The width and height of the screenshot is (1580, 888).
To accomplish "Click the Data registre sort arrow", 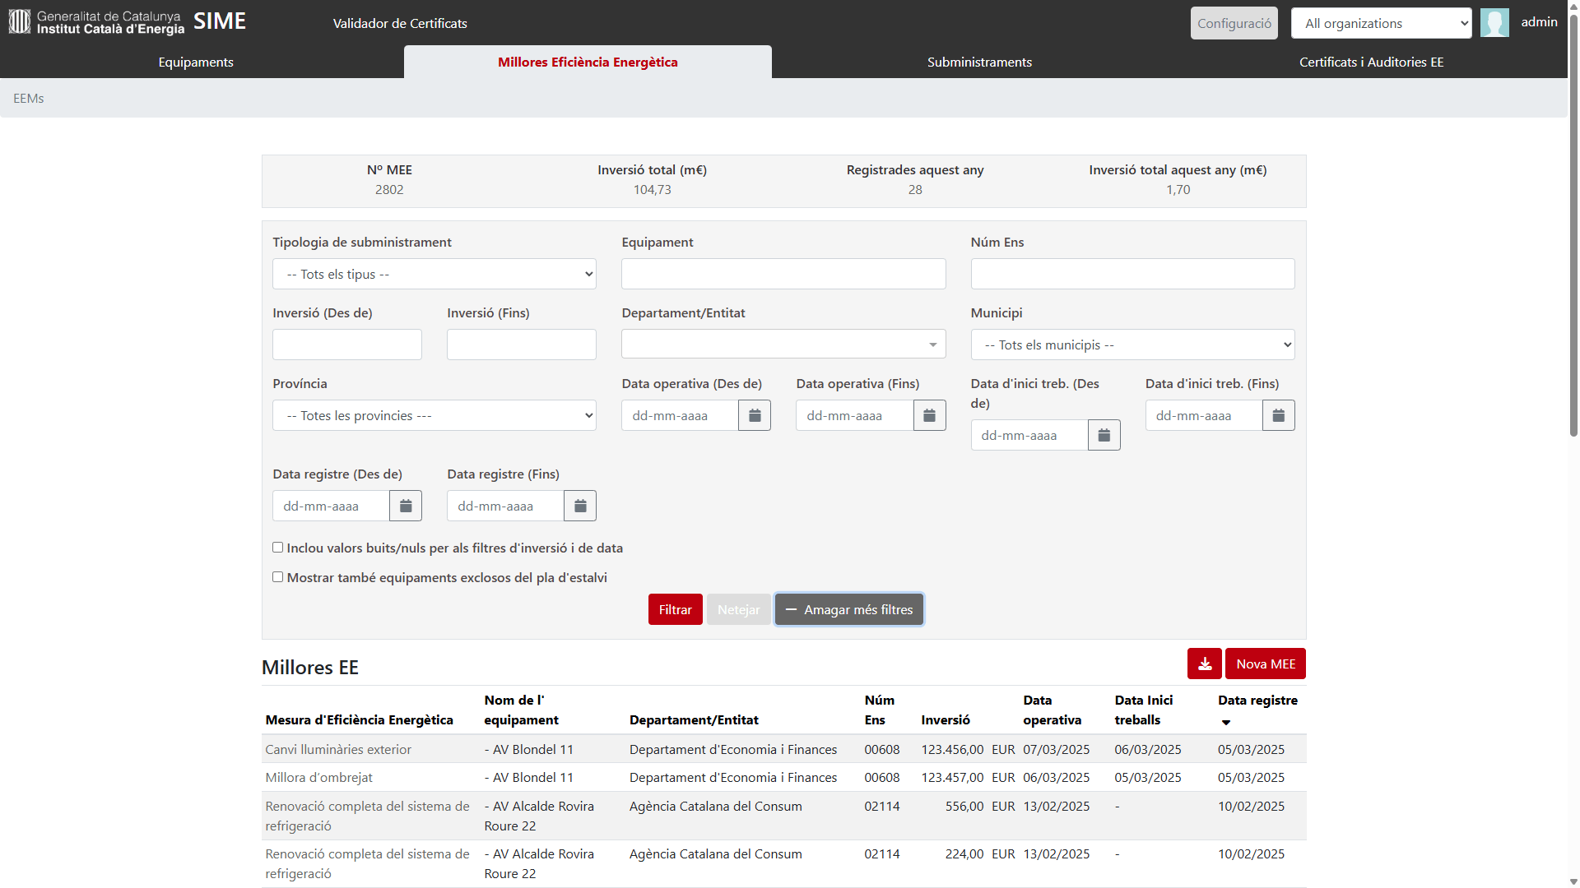I will (x=1225, y=723).
